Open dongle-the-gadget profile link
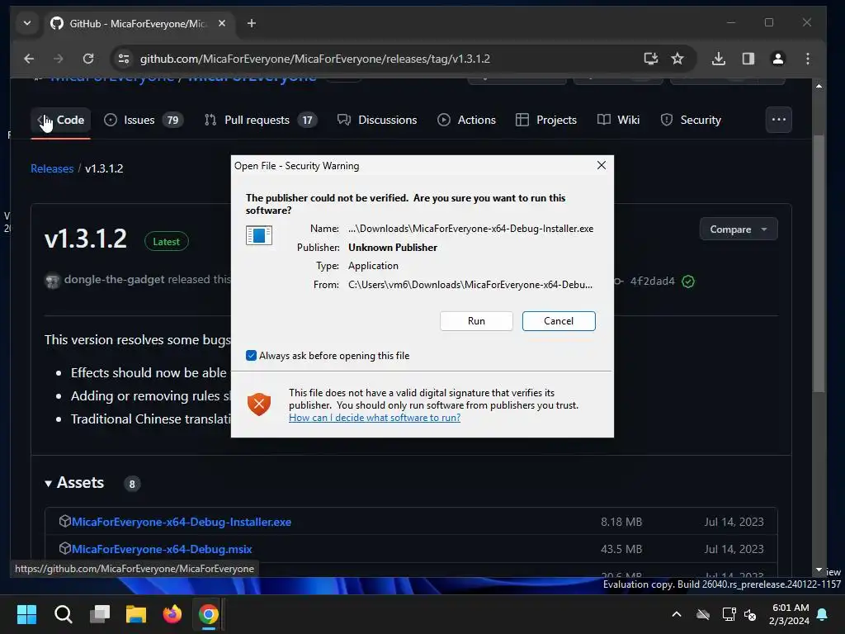 click(x=114, y=279)
